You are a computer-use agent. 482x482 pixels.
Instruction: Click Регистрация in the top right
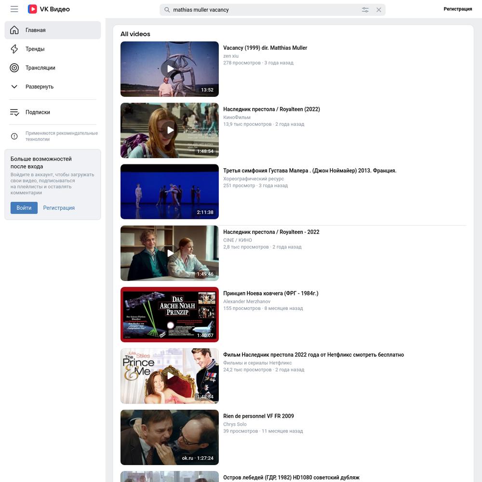pos(458,9)
